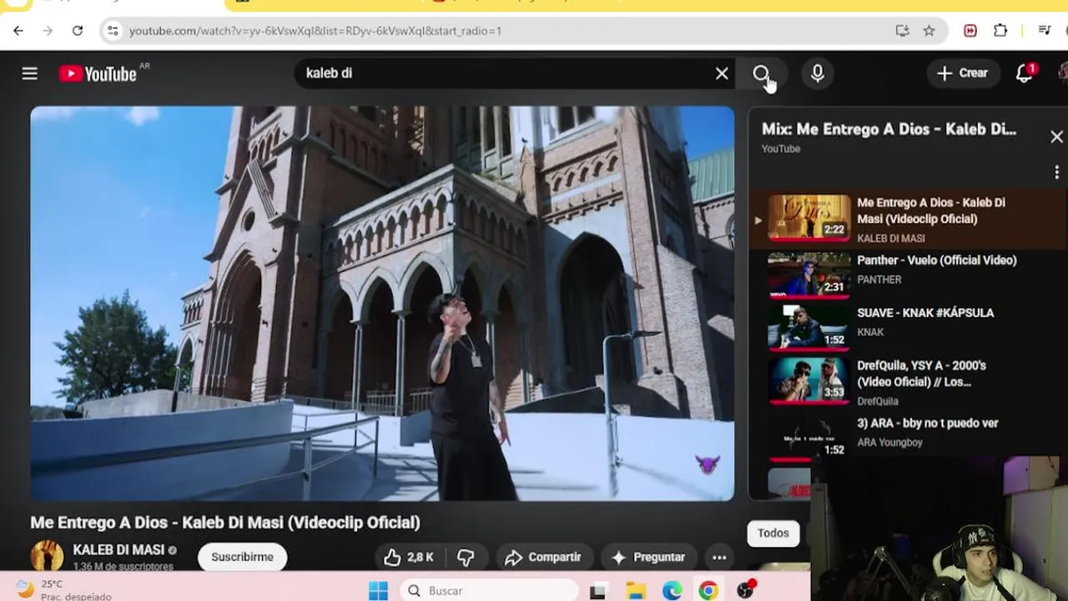Image resolution: width=1068 pixels, height=601 pixels.
Task: Click the browser address bar URL
Action: [315, 31]
